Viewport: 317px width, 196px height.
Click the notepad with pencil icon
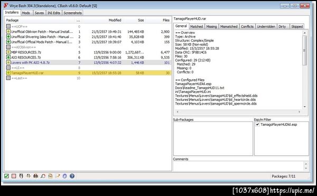point(58,176)
